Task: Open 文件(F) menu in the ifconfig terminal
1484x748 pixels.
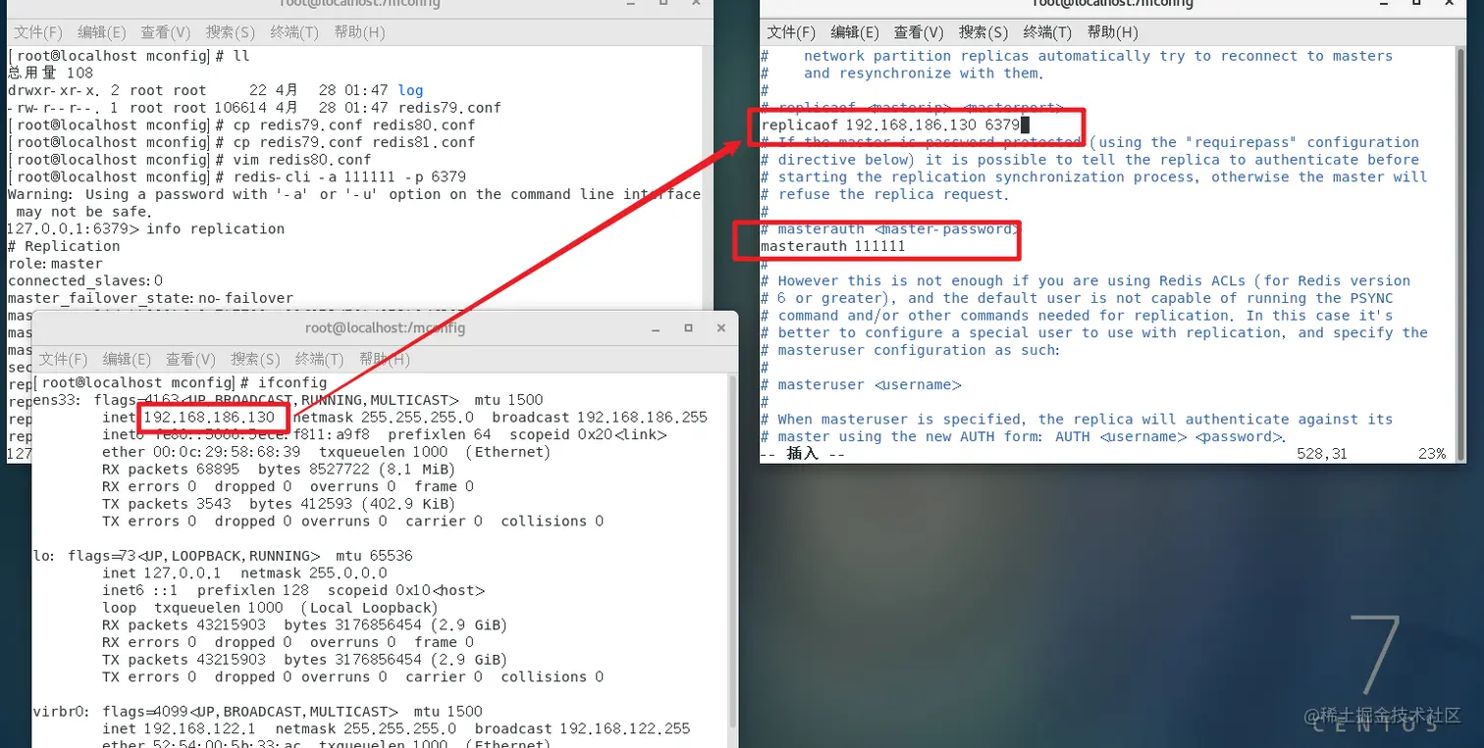Action: [x=64, y=360]
